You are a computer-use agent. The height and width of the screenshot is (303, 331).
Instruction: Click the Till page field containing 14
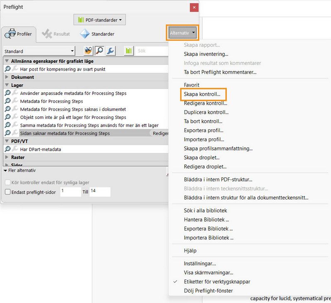click(100, 192)
